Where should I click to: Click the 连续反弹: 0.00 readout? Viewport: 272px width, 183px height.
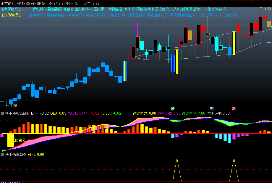coord(218,114)
